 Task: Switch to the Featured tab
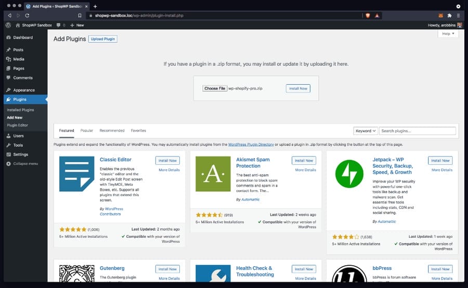point(67,130)
